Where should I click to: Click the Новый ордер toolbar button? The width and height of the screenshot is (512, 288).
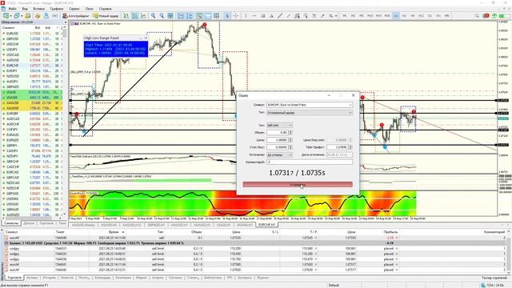click(106, 16)
